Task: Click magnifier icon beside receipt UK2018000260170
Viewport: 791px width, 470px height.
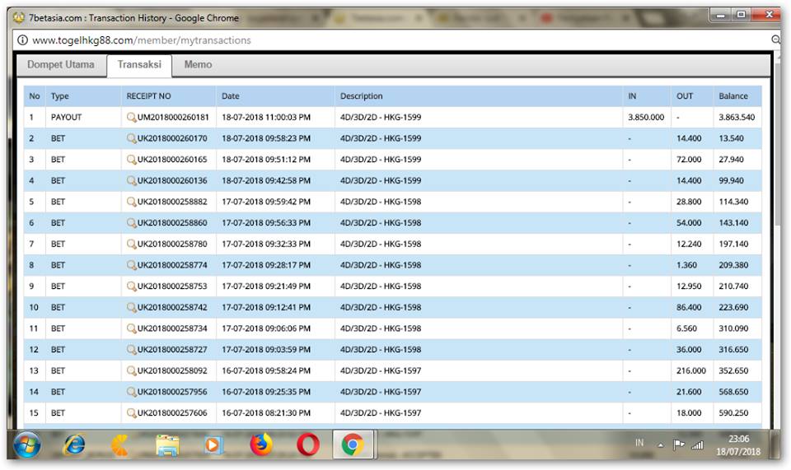Action: tap(131, 138)
